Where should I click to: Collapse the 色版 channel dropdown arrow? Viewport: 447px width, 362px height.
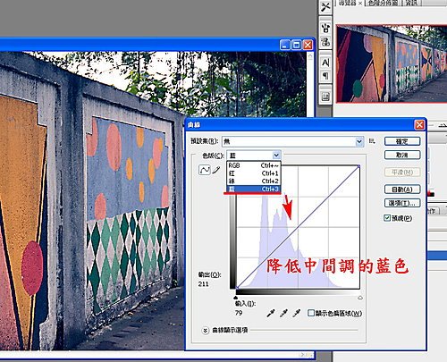[x=276, y=156]
